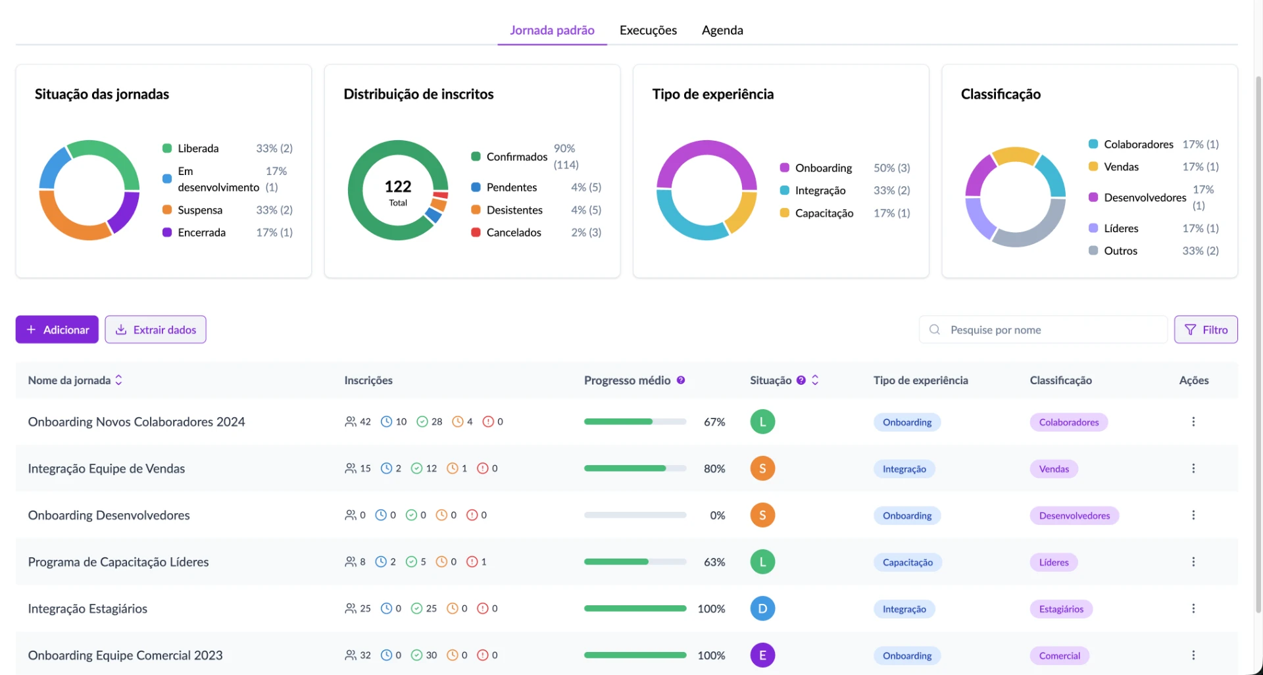Image resolution: width=1263 pixels, height=675 pixels.
Task: Click the 80% progress bar
Action: tap(635, 468)
